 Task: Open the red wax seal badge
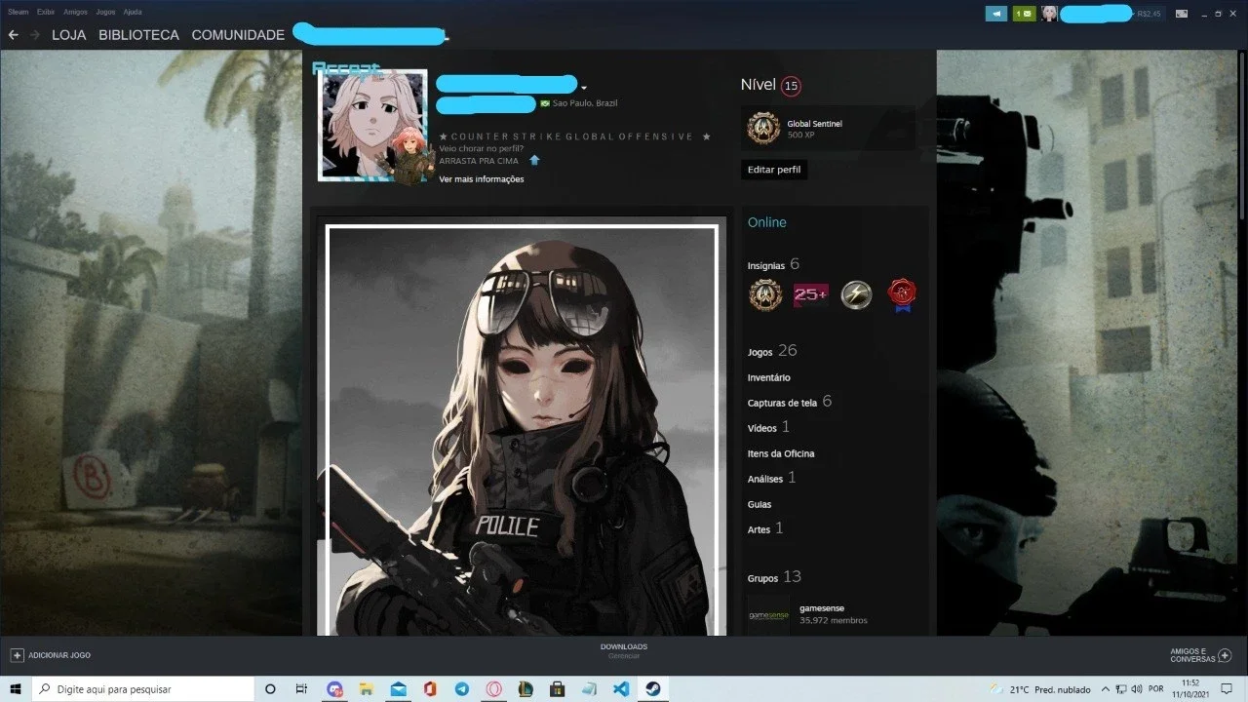point(901,294)
